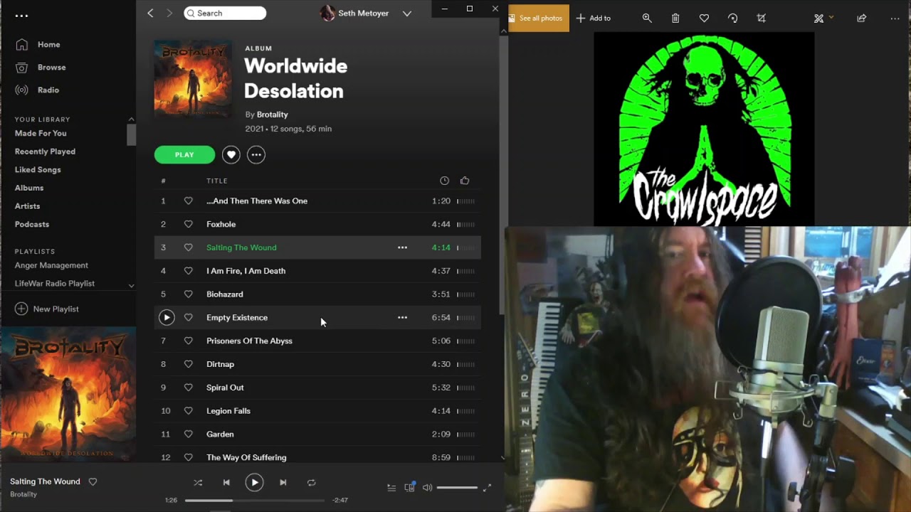The height and width of the screenshot is (512, 911).
Task: Toggle shuffle playback
Action: point(198,482)
